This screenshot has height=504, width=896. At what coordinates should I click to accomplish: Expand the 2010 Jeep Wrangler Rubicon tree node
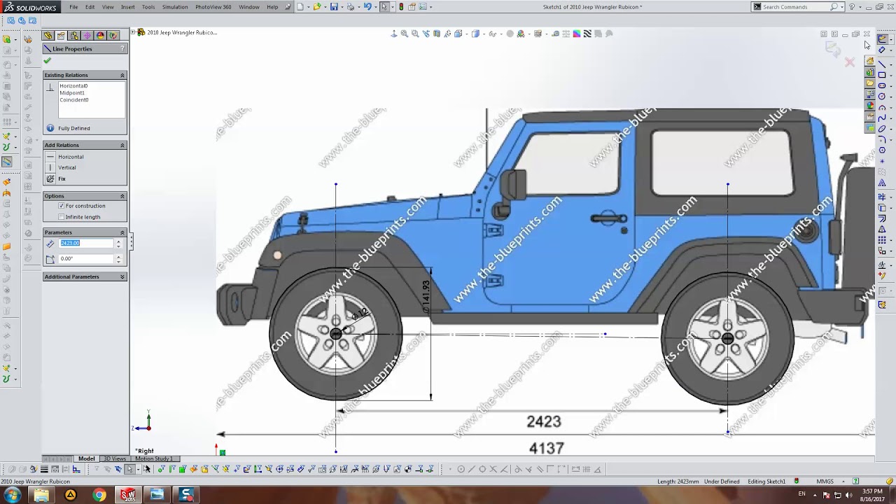click(x=133, y=32)
